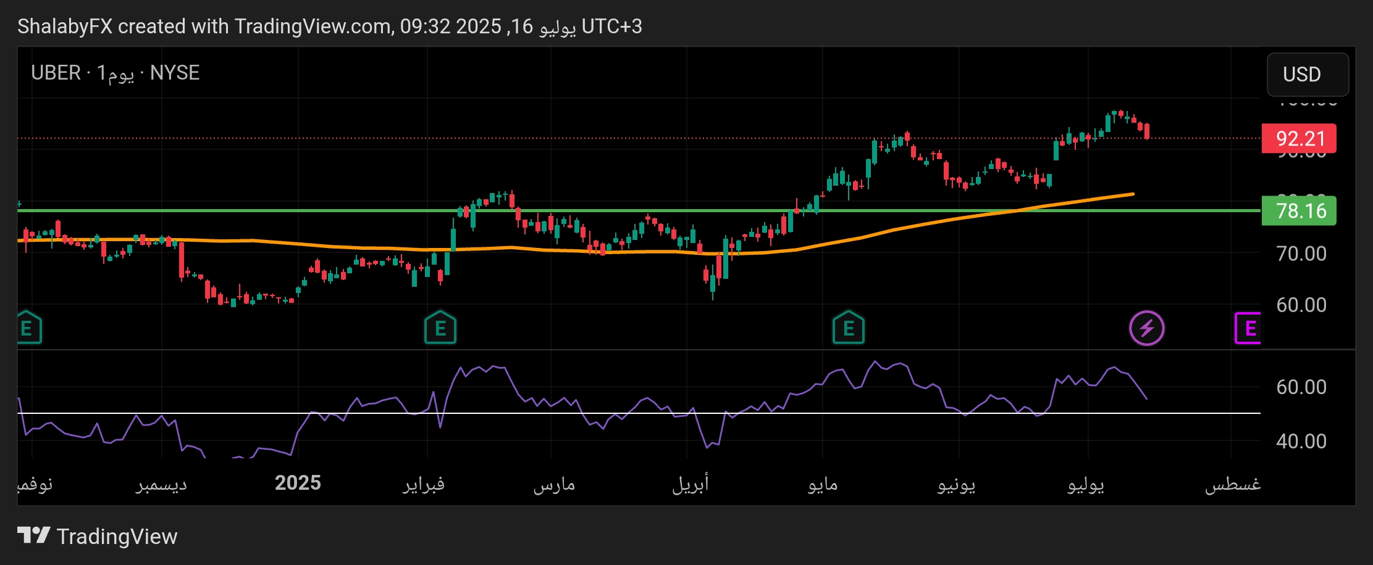Click the مايو month label on time axis
The height and width of the screenshot is (565, 1373).
[823, 485]
